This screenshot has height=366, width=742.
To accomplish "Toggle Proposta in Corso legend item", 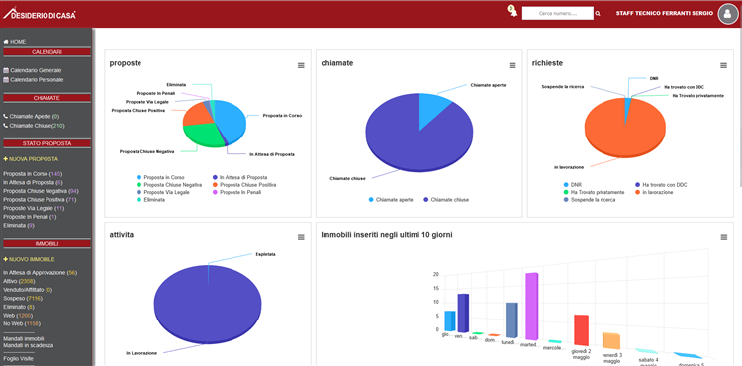I will coord(160,177).
